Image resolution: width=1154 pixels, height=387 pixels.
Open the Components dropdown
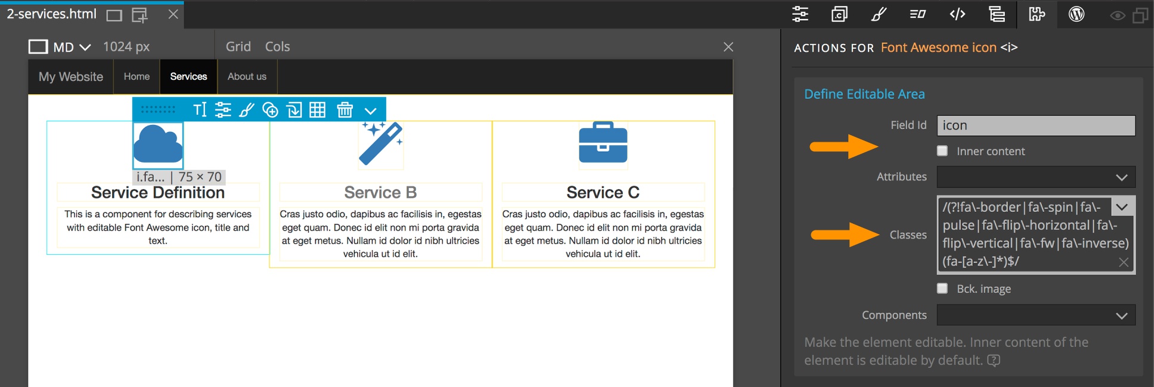(1036, 315)
